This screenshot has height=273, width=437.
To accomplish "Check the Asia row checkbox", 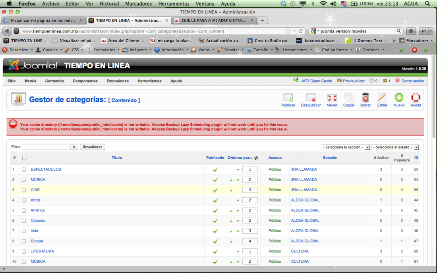I will click(24, 231).
